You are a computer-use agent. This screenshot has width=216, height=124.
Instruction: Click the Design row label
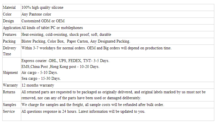[x=8, y=21]
